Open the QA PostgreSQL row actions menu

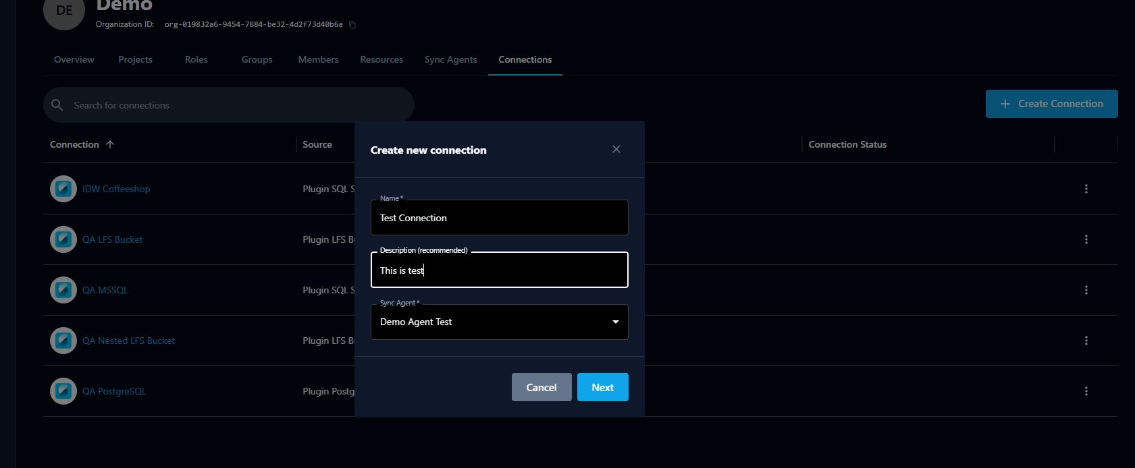tap(1086, 391)
